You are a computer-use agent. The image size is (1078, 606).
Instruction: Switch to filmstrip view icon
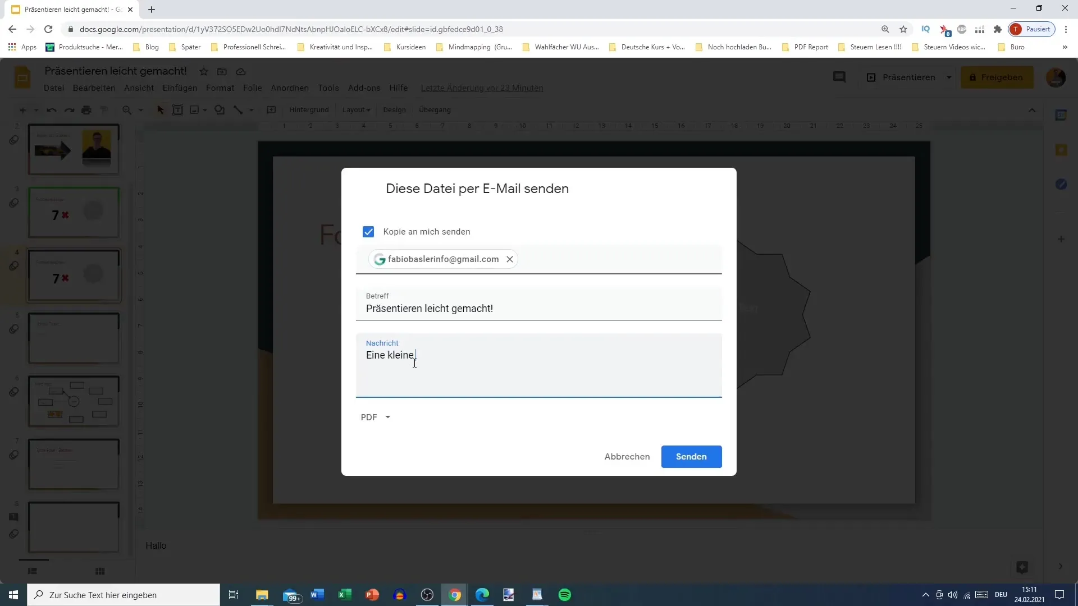click(33, 571)
